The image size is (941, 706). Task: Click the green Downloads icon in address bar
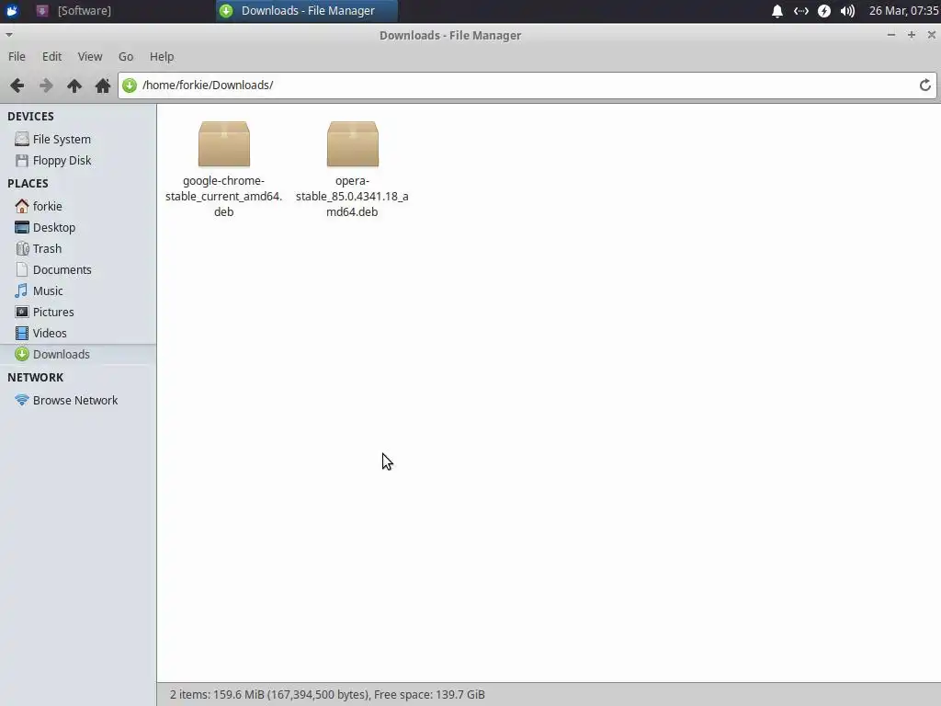click(x=130, y=85)
